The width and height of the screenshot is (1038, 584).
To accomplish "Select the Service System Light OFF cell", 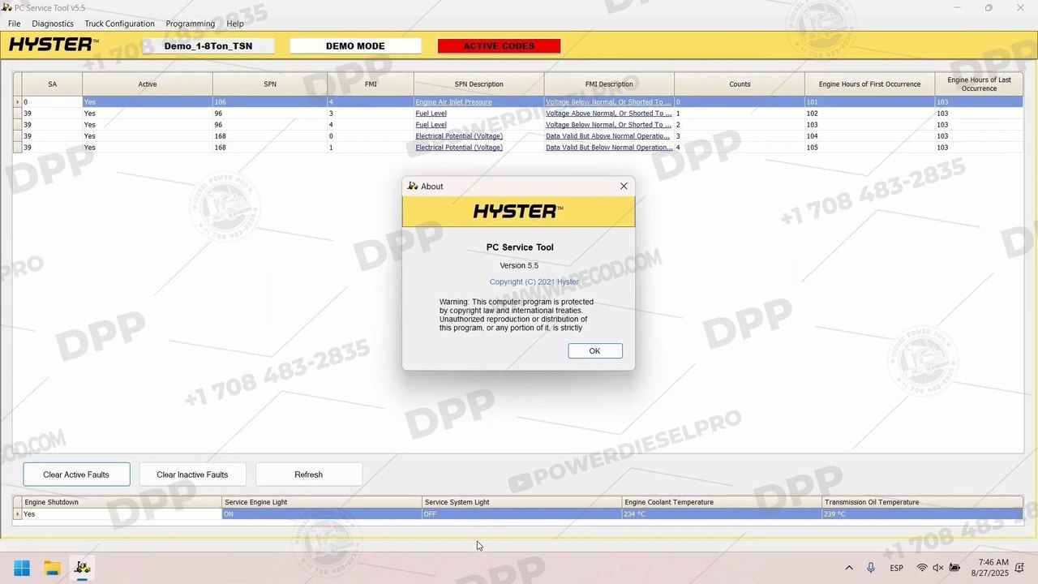I will pyautogui.click(x=522, y=514).
